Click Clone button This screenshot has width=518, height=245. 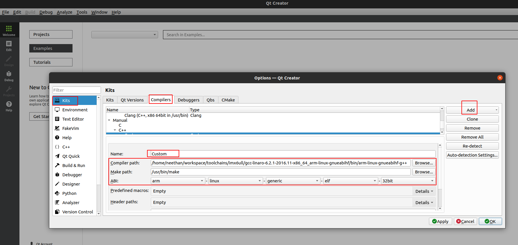tap(472, 119)
